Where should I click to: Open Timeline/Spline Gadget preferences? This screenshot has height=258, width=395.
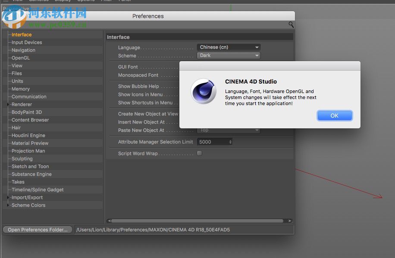pyautogui.click(x=37, y=190)
